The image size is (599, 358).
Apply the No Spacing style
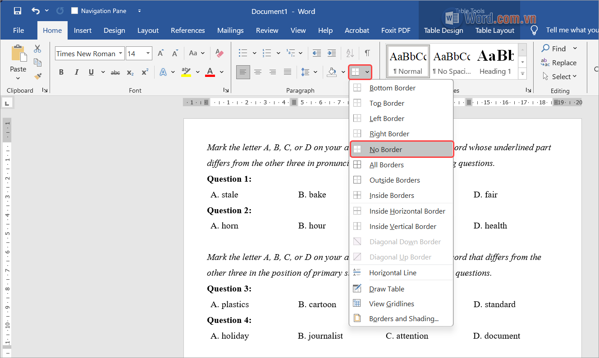pos(452,62)
